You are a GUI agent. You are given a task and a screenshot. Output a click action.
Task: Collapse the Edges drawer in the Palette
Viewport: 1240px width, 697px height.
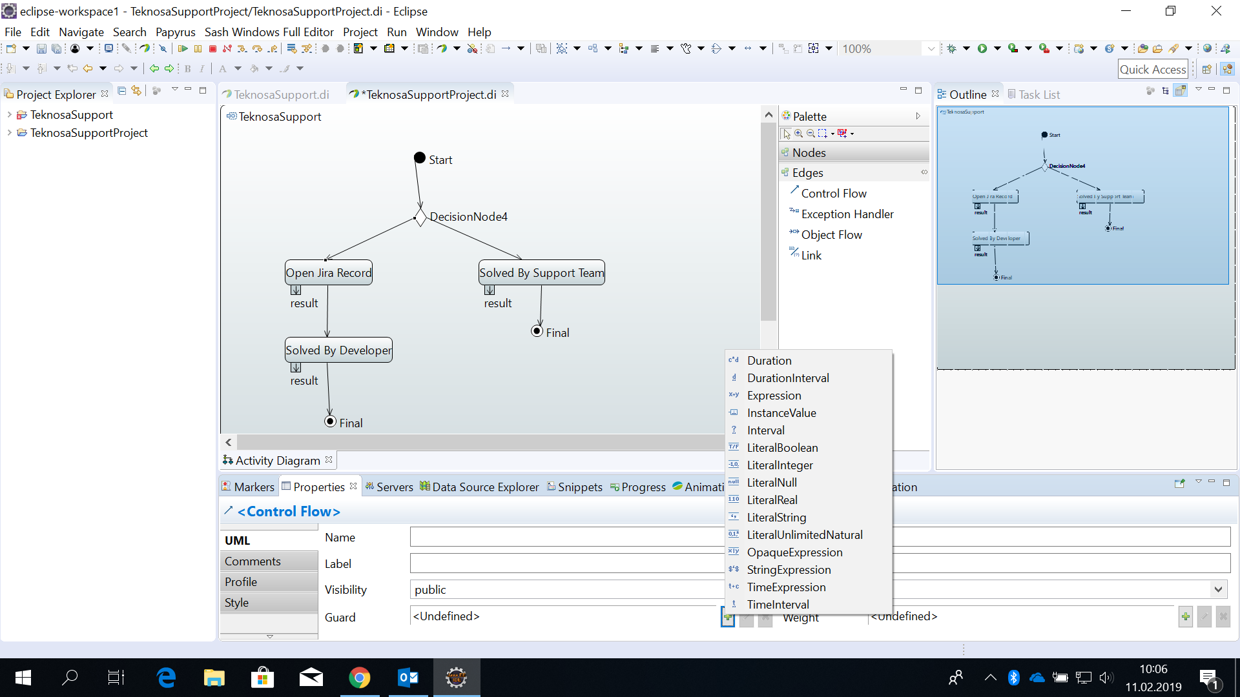pyautogui.click(x=854, y=173)
